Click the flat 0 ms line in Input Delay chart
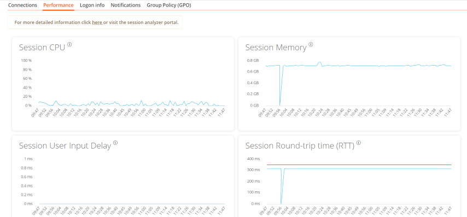This screenshot has height=217, width=467. (x=132, y=204)
